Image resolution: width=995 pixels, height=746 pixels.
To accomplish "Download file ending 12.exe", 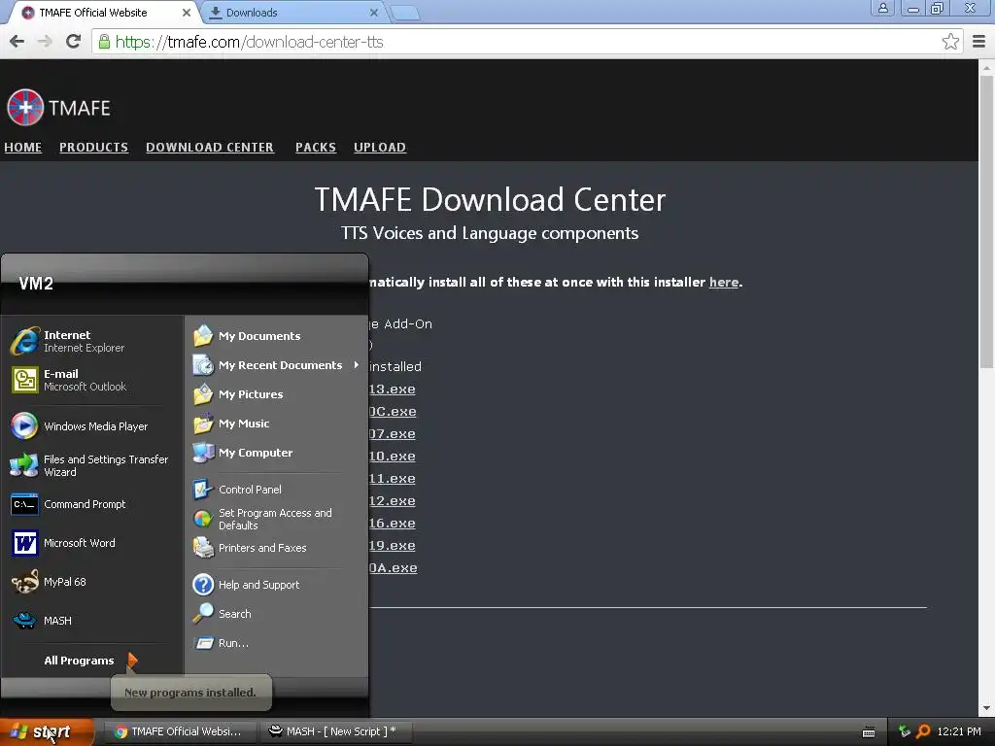I will [x=393, y=501].
